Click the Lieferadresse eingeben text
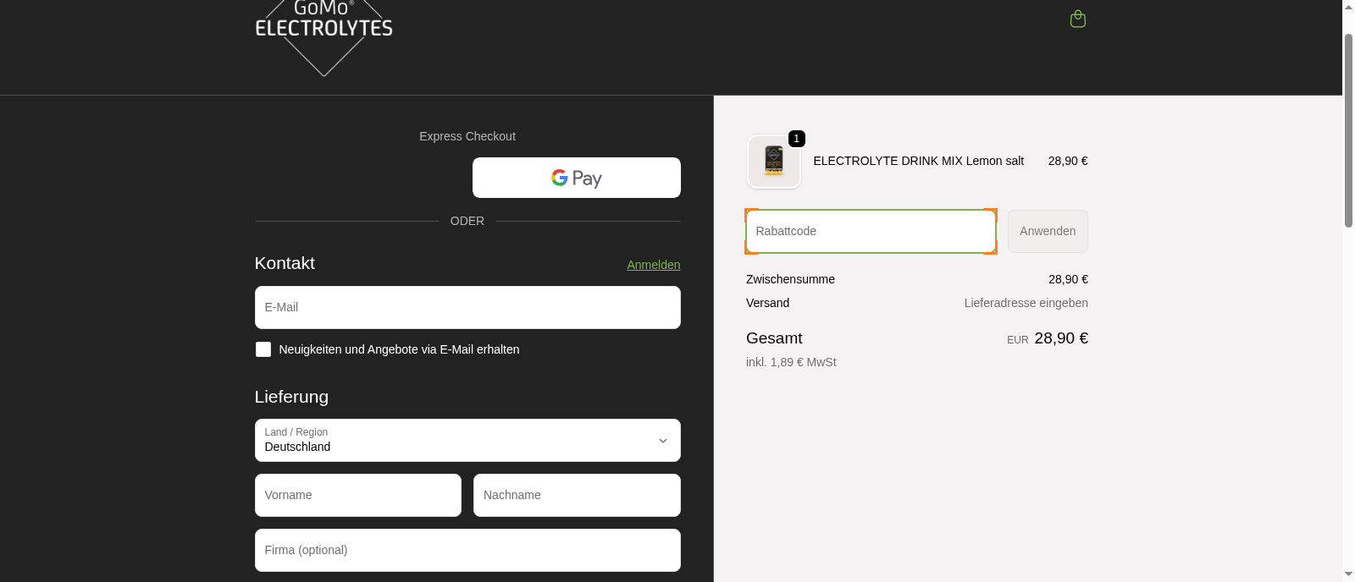 click(x=1026, y=303)
